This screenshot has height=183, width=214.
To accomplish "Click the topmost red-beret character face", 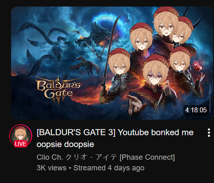I will pos(166,22).
